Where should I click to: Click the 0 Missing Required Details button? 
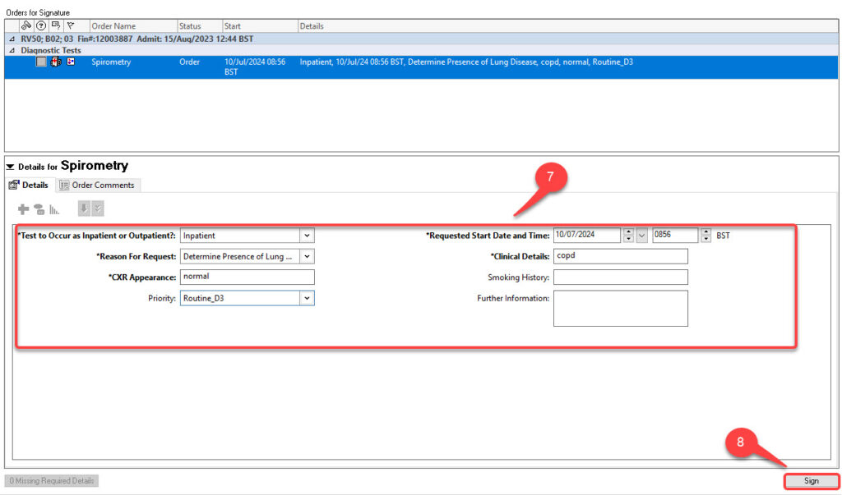click(52, 480)
